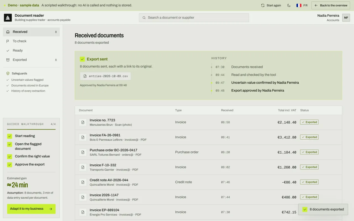Open Invoice no. 7723 title
Viewport: 354px width, 221px height.
(x=102, y=120)
